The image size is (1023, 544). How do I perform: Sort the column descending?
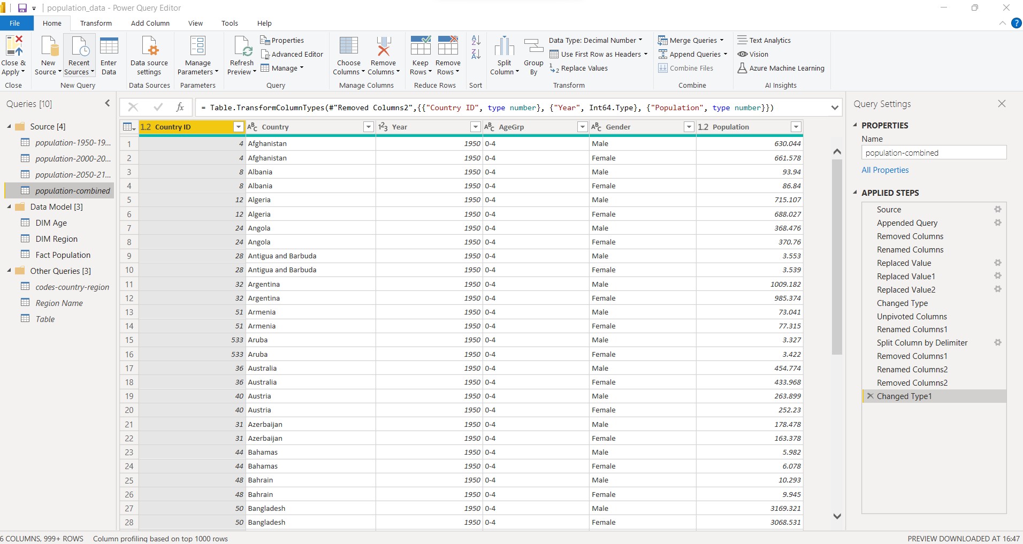[x=476, y=53]
